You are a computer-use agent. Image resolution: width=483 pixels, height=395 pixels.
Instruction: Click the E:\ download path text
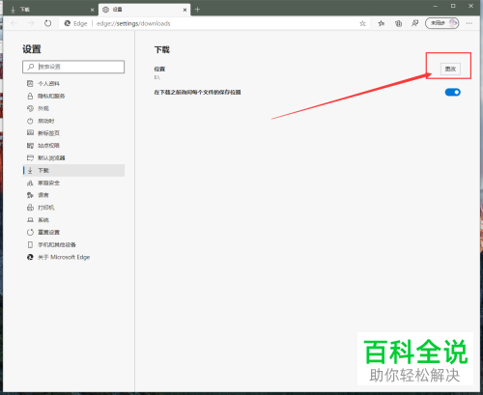click(x=157, y=77)
